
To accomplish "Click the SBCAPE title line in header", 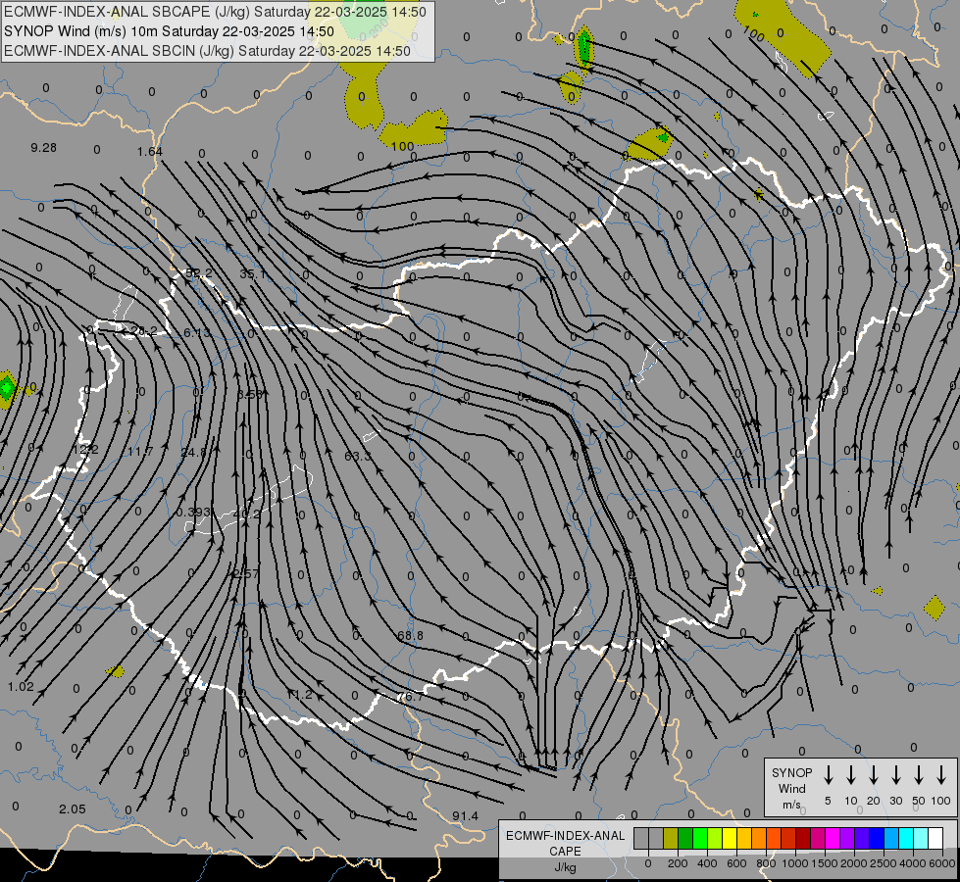I will 215,12.
